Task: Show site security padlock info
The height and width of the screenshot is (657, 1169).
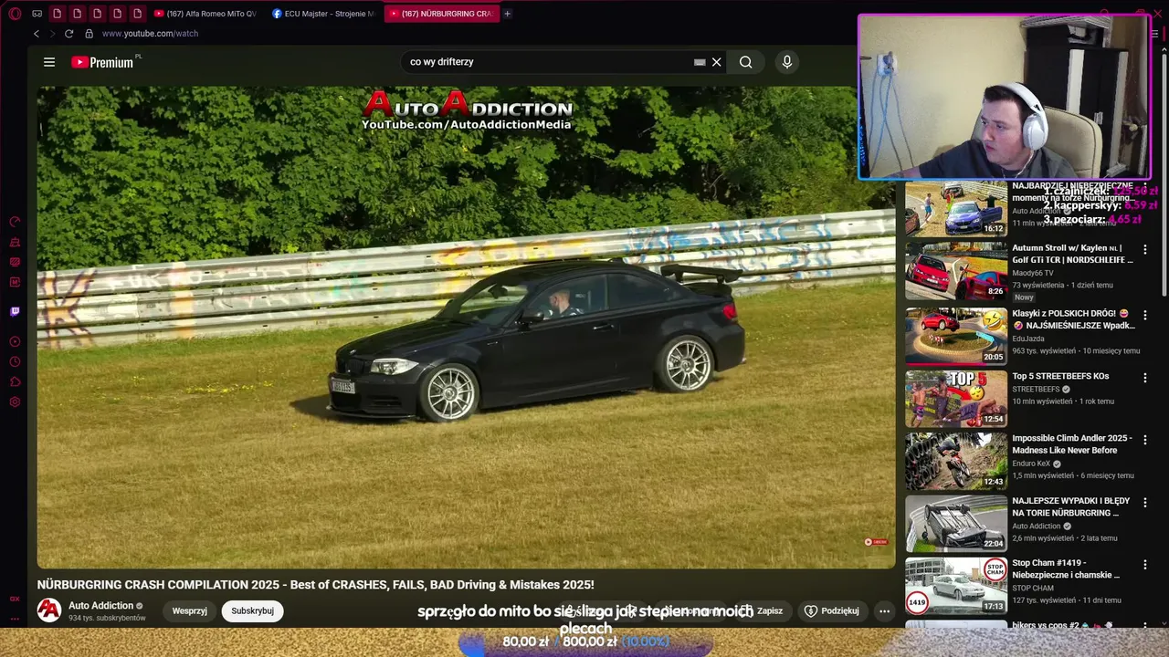Action: (89, 34)
